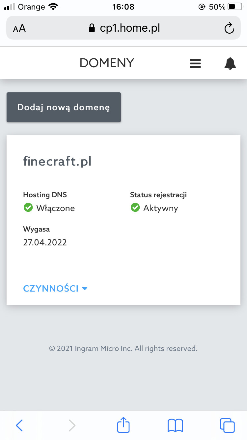Open Safari bookmarks book icon

point(175,425)
